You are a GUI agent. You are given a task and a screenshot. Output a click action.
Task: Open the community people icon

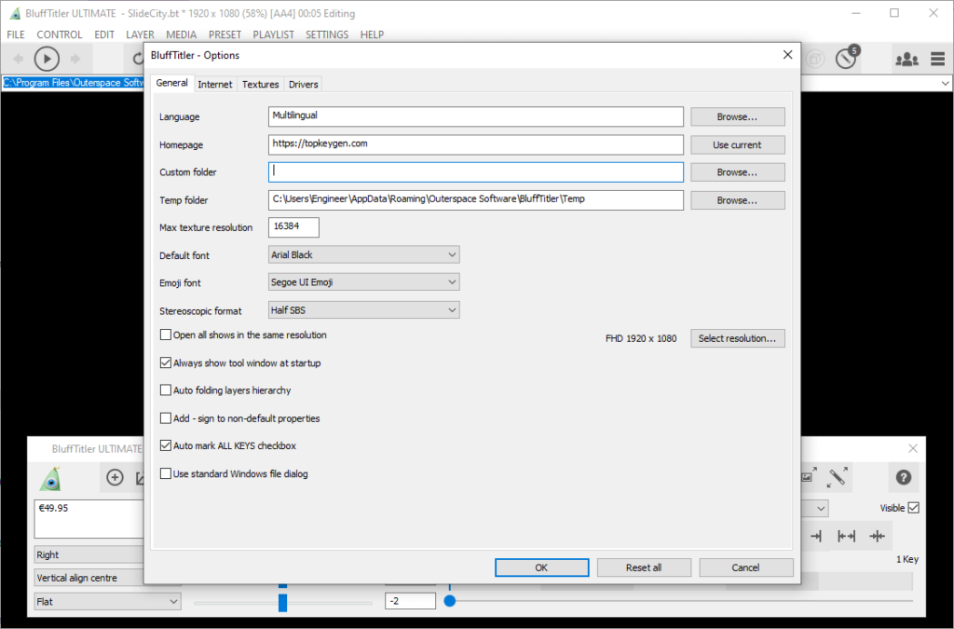906,59
